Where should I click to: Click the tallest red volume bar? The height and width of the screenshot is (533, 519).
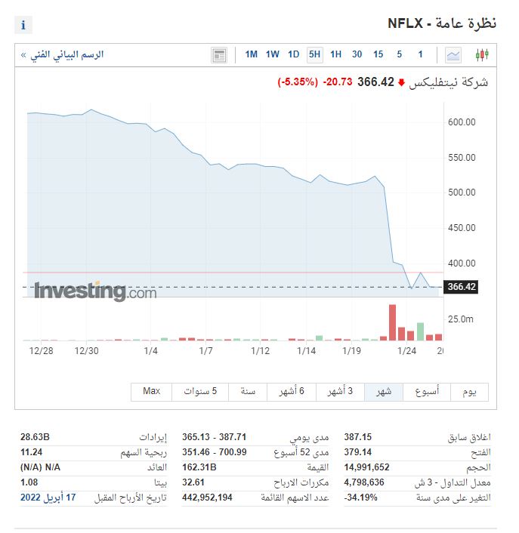click(392, 322)
